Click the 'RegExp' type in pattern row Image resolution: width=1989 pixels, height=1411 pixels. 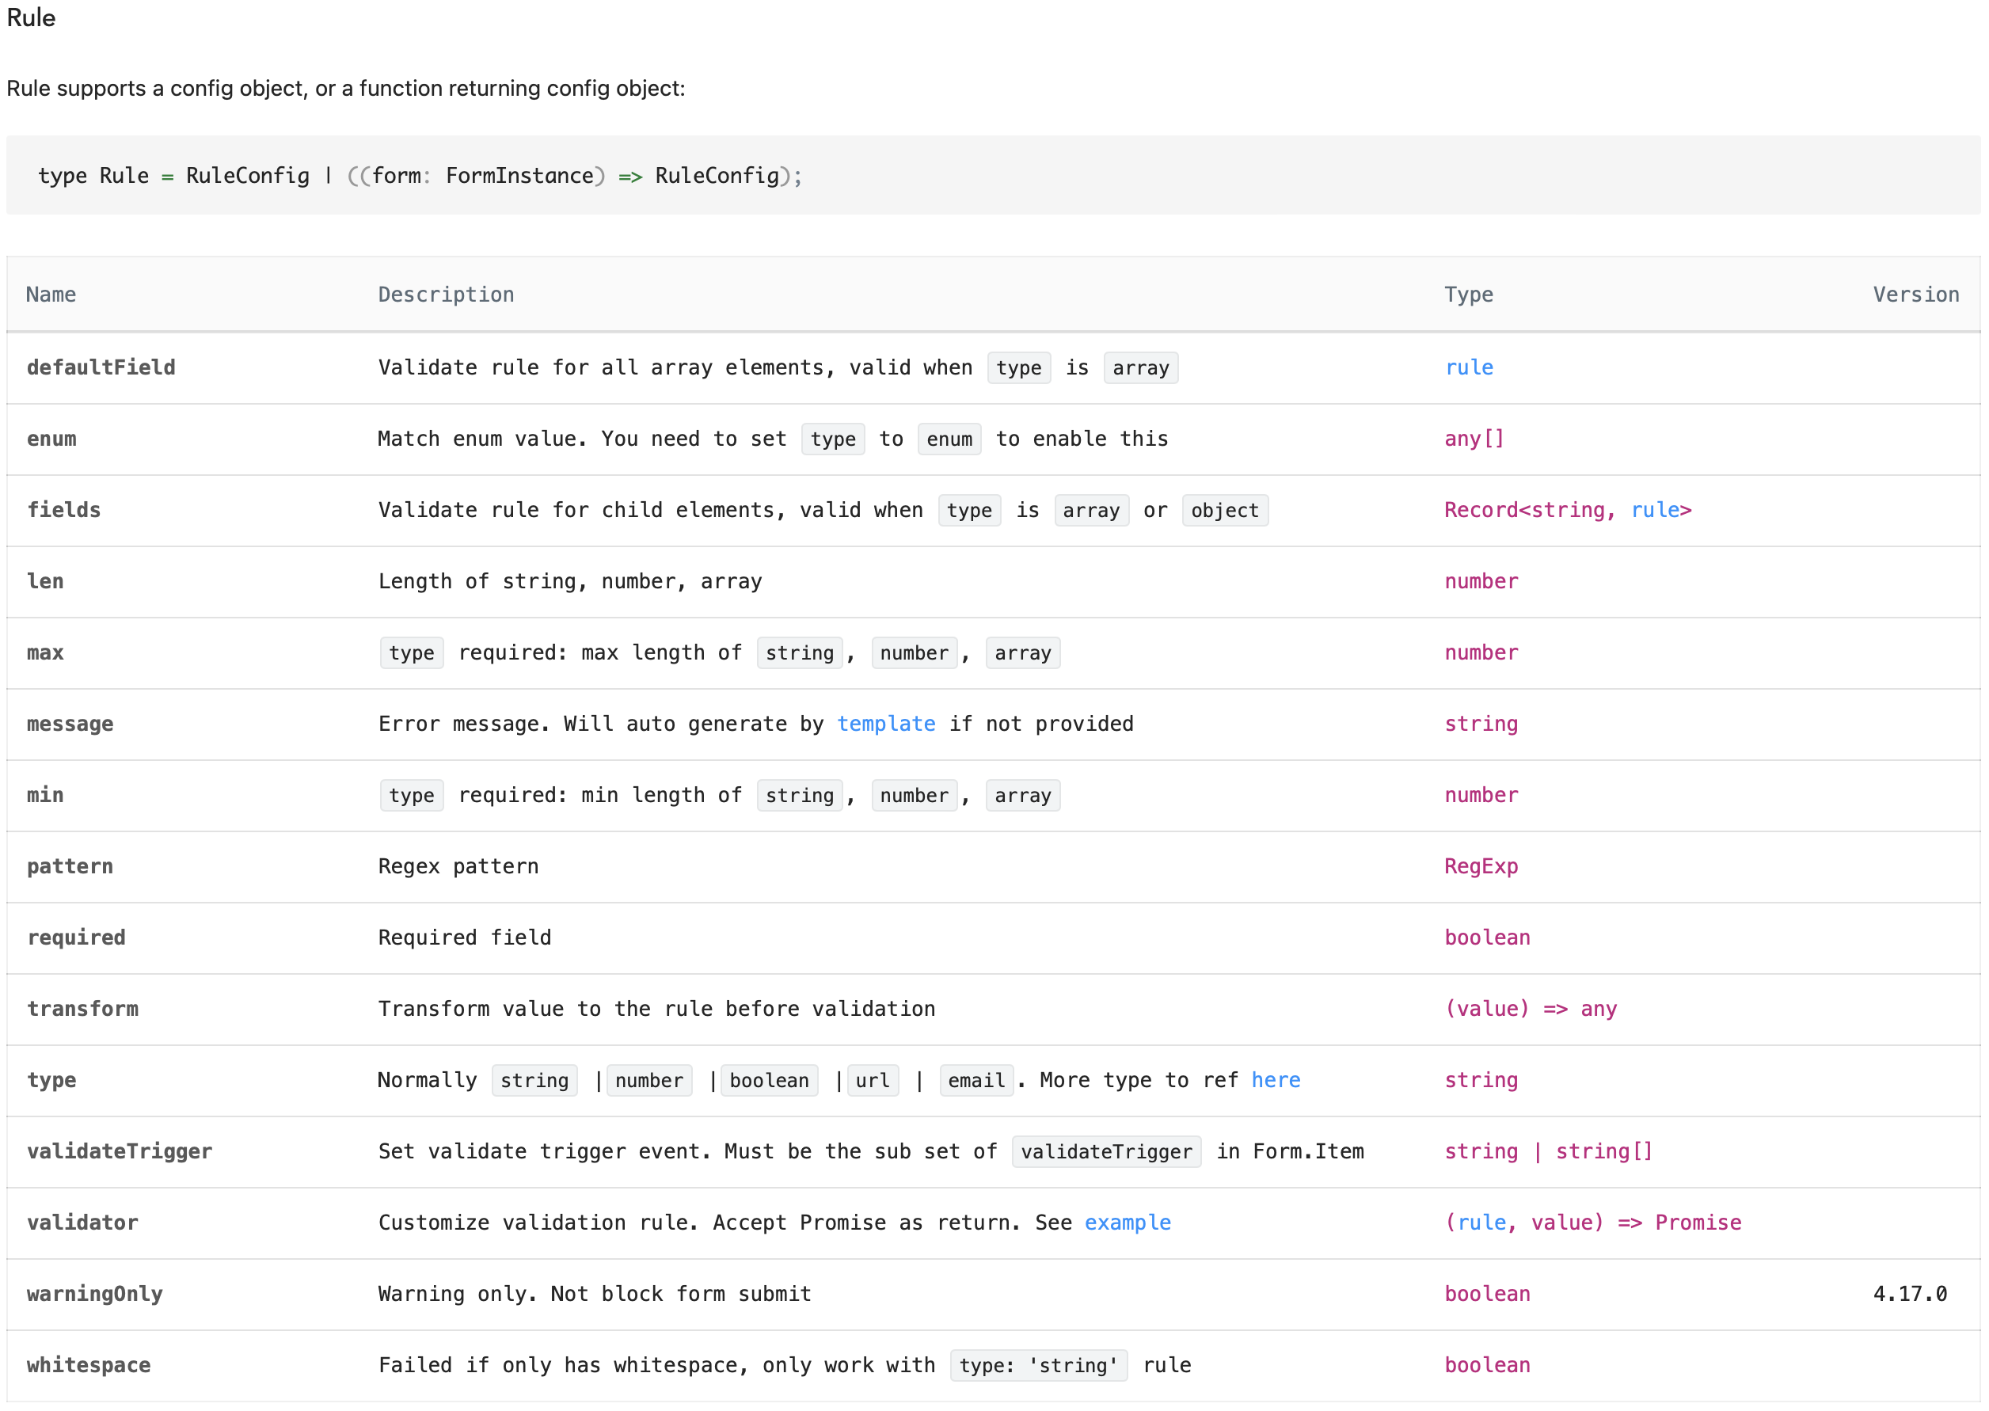(1481, 866)
